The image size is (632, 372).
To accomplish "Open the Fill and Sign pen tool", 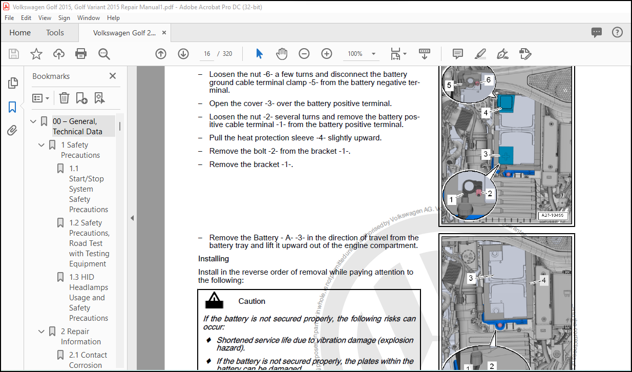I will [502, 54].
